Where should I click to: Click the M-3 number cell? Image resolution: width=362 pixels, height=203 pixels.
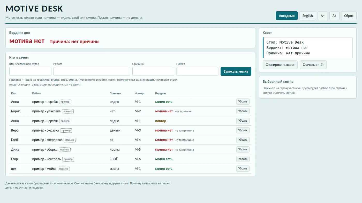tap(138, 130)
